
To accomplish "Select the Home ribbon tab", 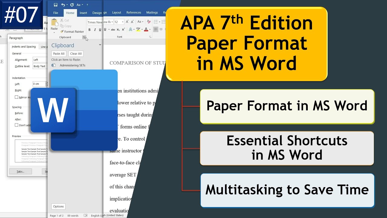I will click(x=70, y=13).
